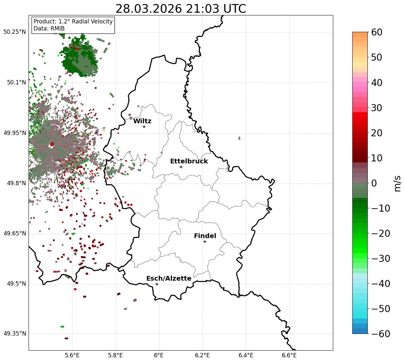Click the cross marker below Esch/Alzette
This screenshot has width=405, height=362.
tap(157, 284)
